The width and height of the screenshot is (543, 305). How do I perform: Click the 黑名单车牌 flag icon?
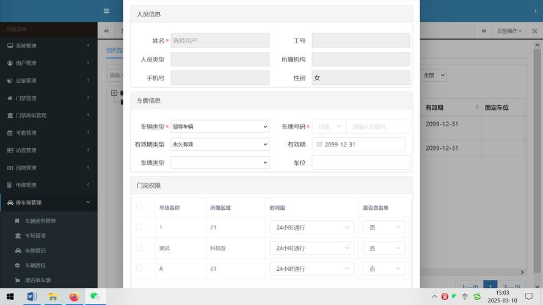click(17, 280)
